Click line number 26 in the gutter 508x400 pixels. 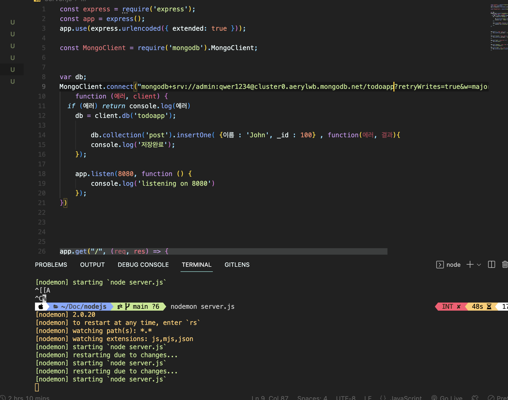42,251
